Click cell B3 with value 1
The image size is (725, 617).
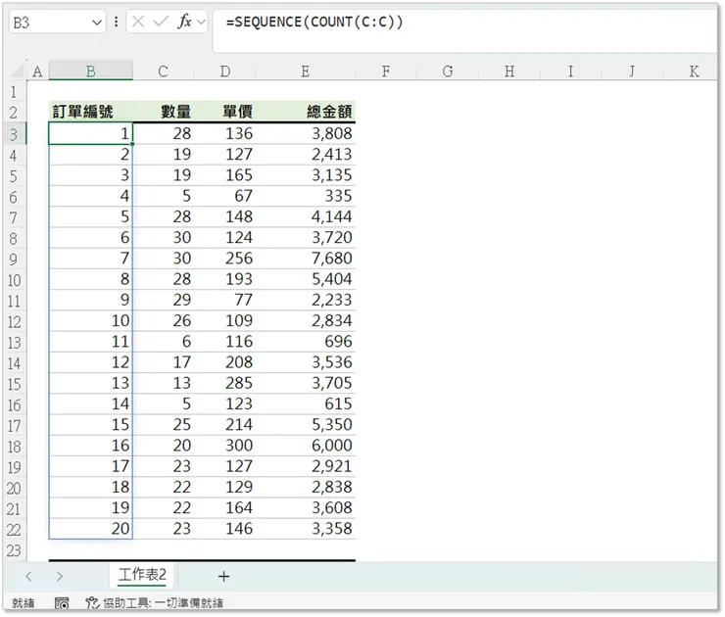[90, 133]
